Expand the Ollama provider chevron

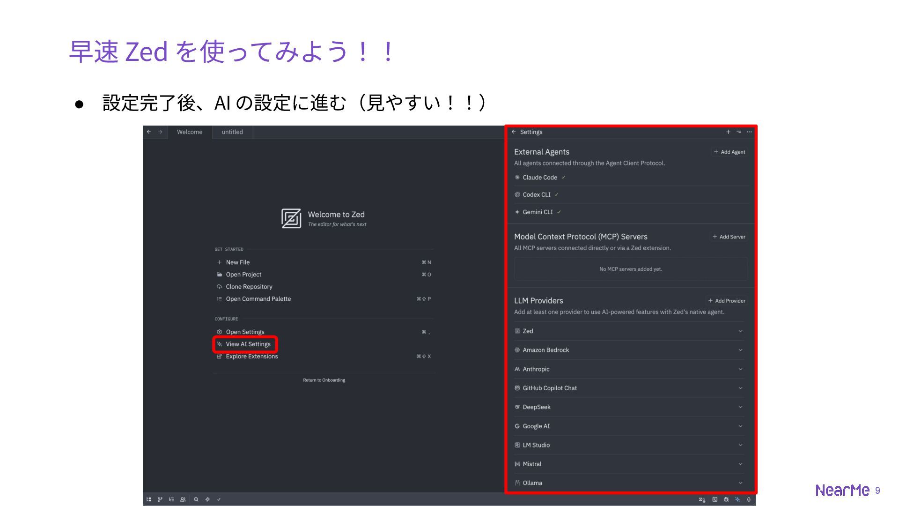pos(740,483)
